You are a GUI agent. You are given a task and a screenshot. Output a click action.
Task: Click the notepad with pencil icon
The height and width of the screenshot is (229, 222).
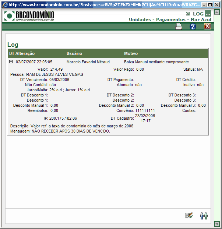pos(189,215)
